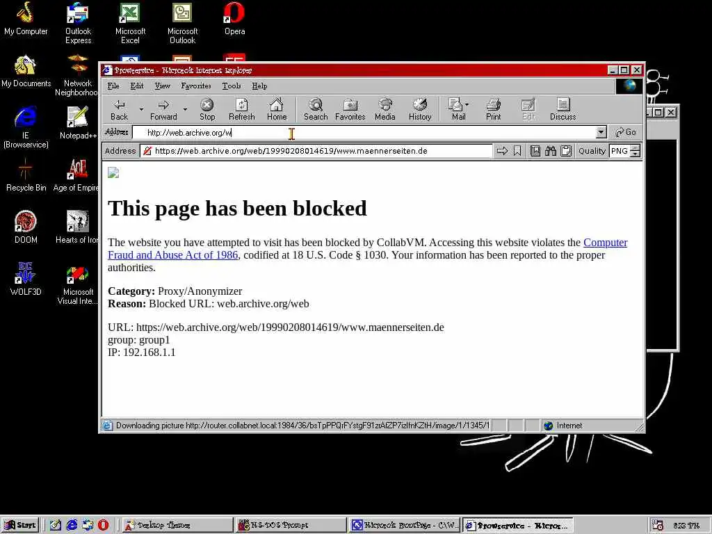The image size is (712, 534).
Task: Select the My Documents desktop icon
Action: point(26,71)
